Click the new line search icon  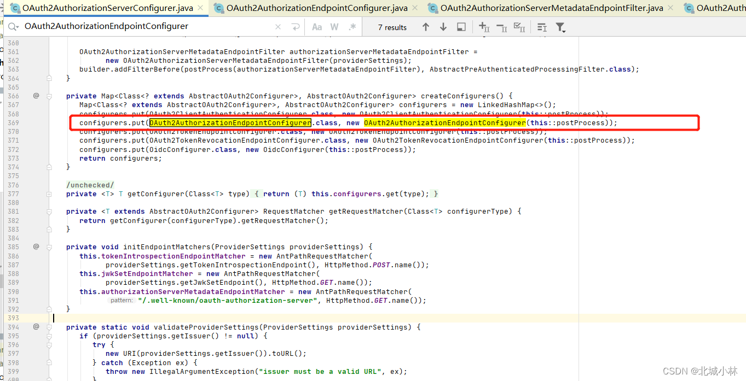296,27
